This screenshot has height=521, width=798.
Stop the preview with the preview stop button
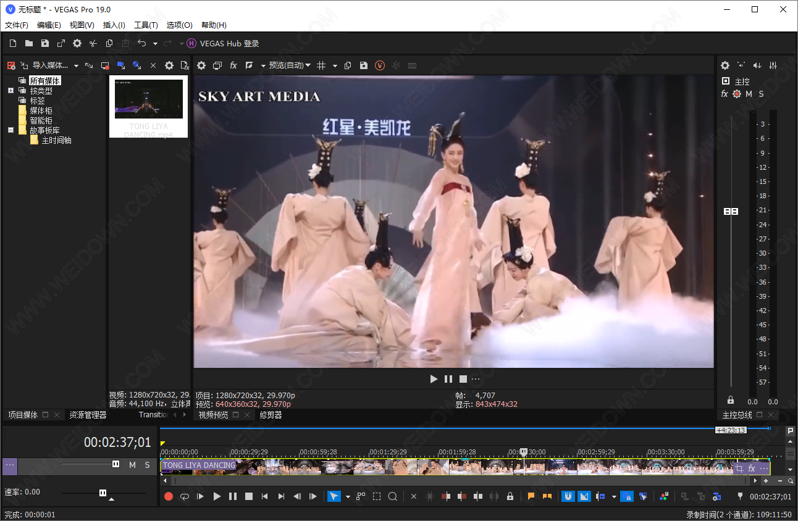tap(463, 379)
